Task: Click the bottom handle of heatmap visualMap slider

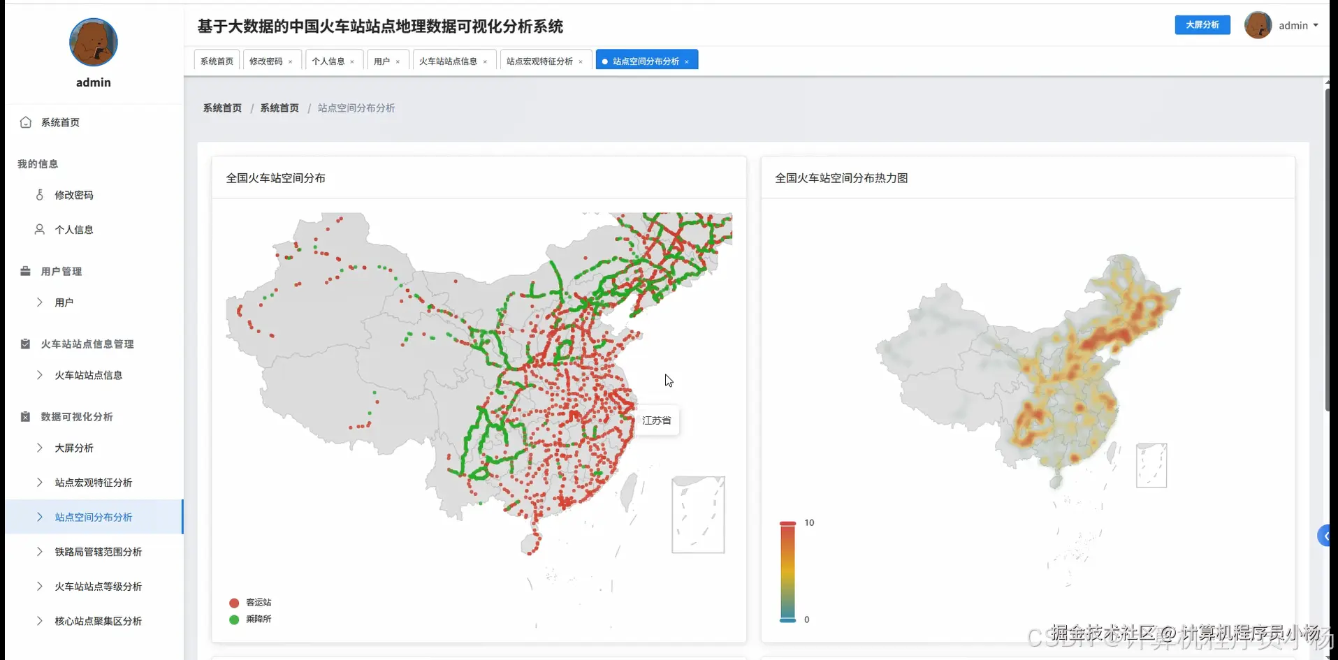Action: [x=787, y=619]
